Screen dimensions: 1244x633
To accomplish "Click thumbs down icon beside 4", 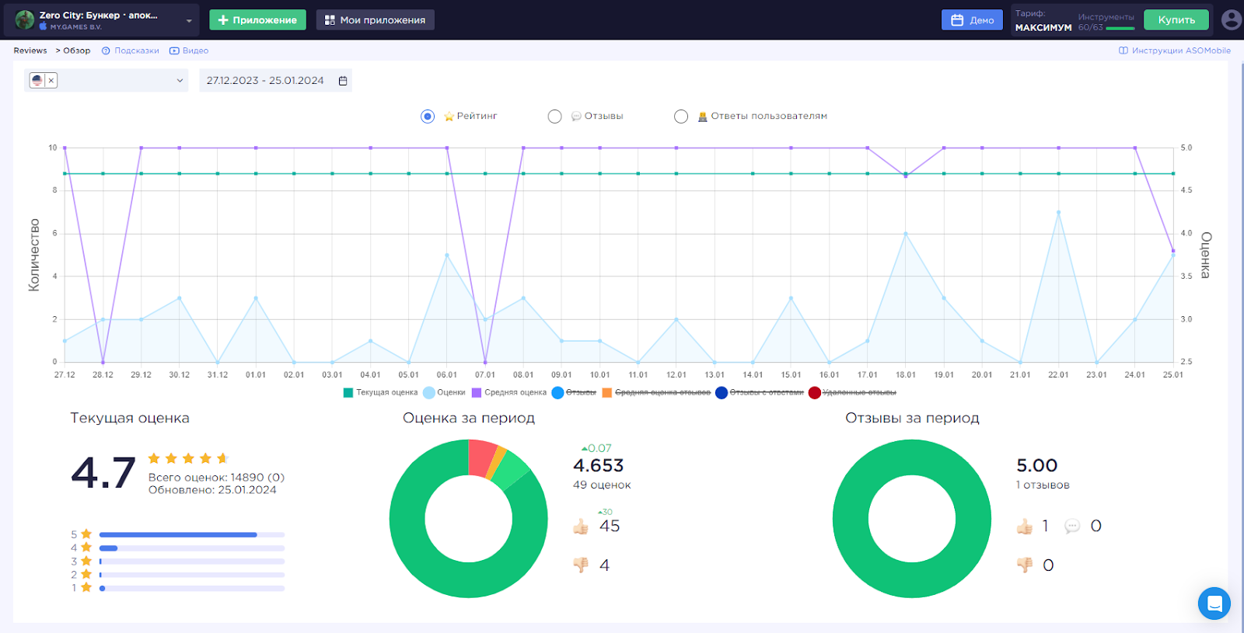I will pyautogui.click(x=581, y=565).
